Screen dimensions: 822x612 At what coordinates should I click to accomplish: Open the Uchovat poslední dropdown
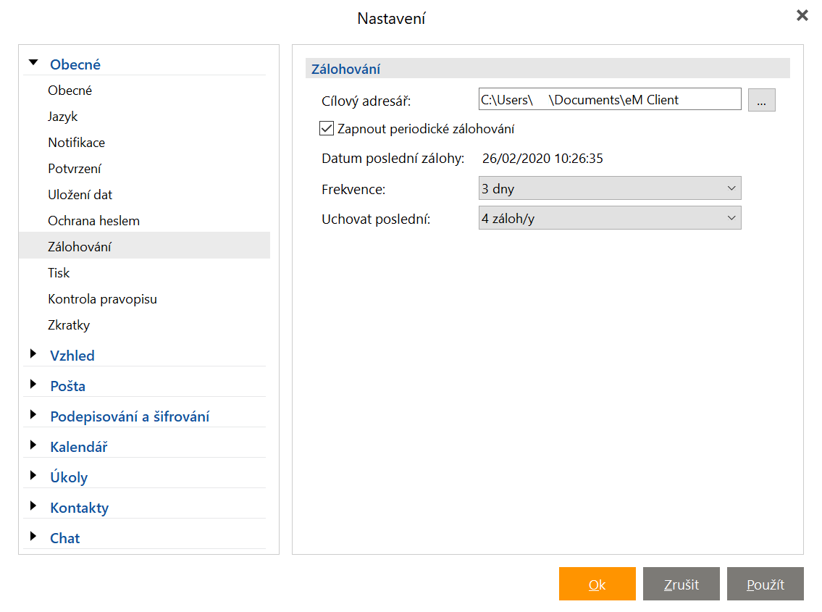(610, 218)
